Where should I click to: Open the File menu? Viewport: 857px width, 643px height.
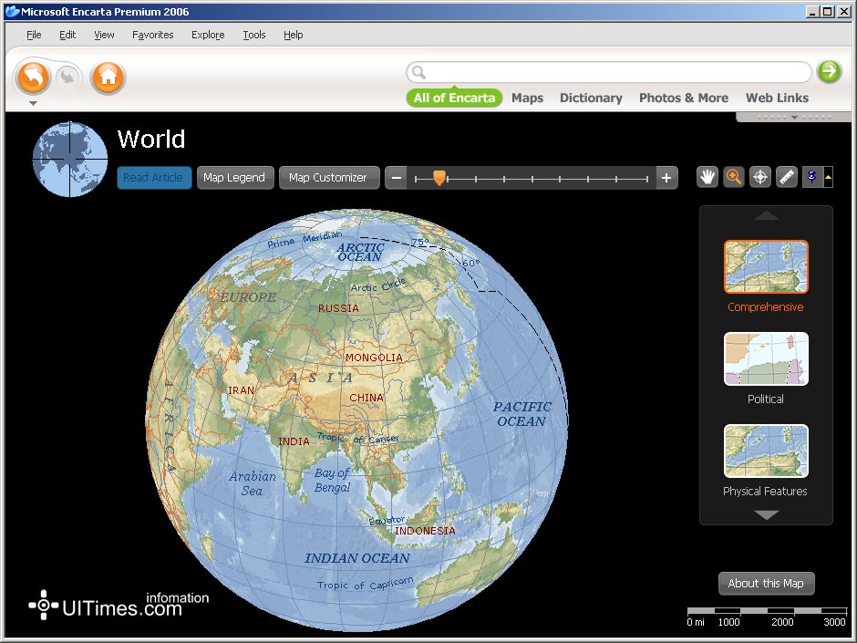(34, 35)
